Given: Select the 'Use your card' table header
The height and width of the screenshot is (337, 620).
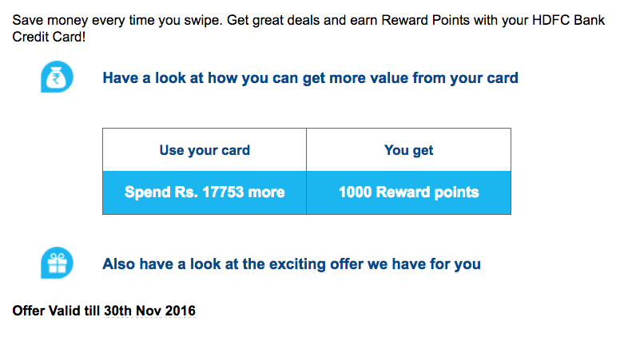Looking at the screenshot, I should (x=205, y=150).
